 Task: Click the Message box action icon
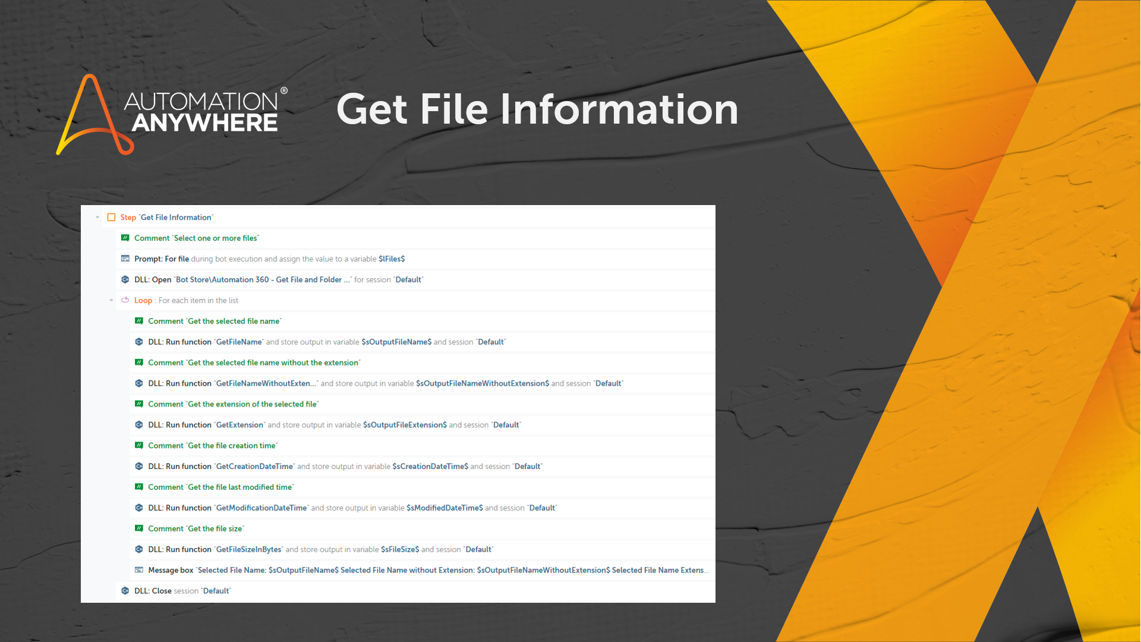[139, 570]
